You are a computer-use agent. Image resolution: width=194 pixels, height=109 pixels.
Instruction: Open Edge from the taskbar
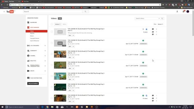click(42, 107)
